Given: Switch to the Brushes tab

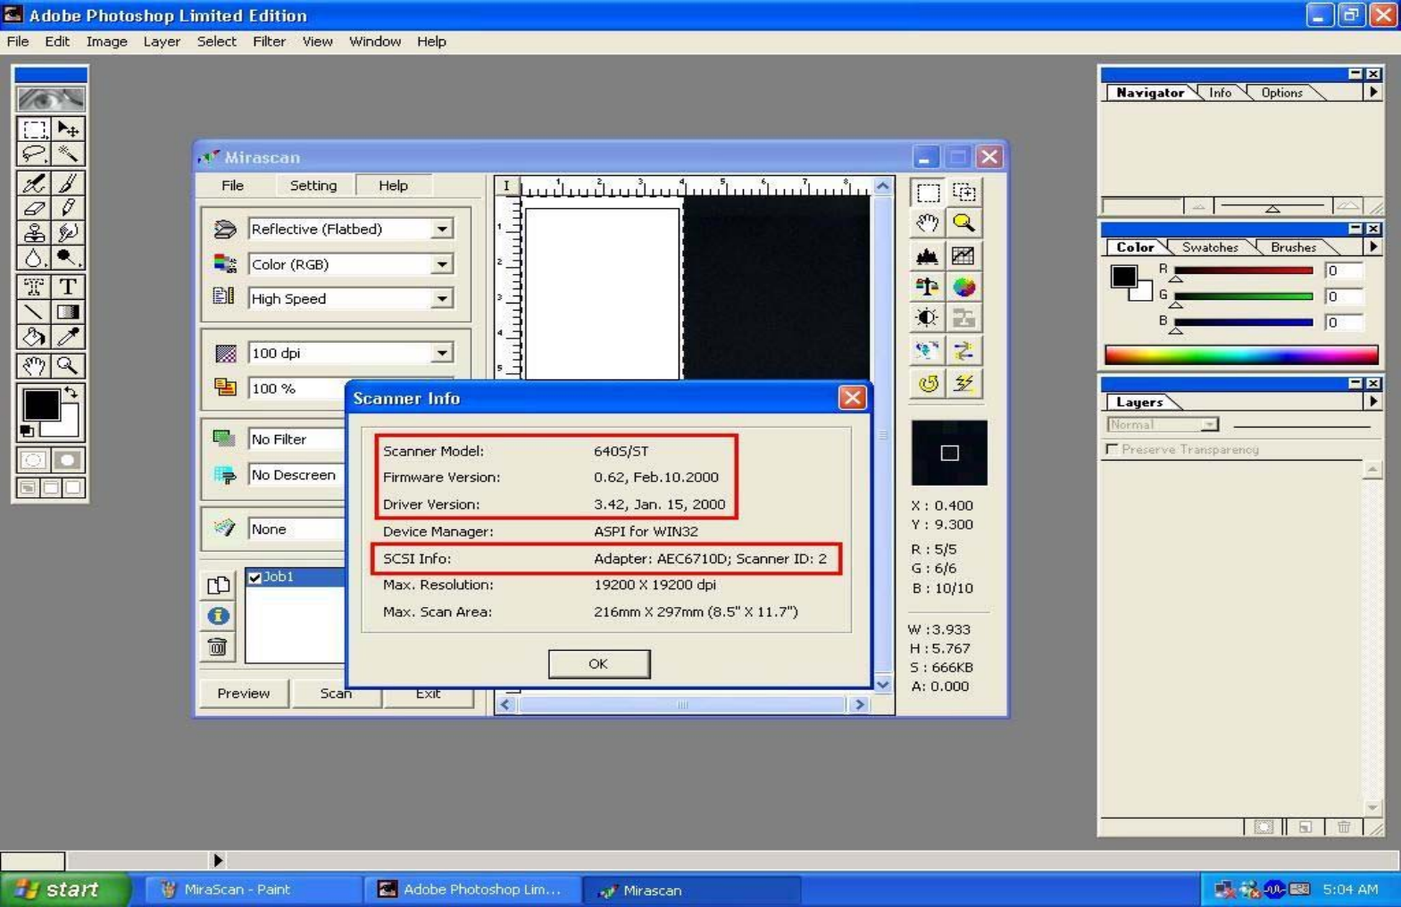Looking at the screenshot, I should coord(1293,247).
